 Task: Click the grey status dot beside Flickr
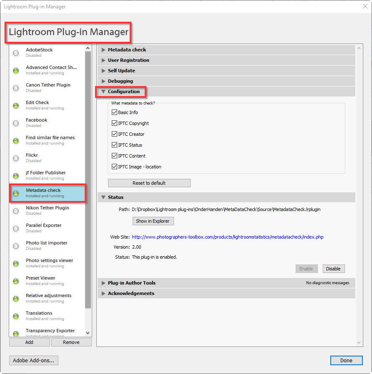tap(16, 158)
